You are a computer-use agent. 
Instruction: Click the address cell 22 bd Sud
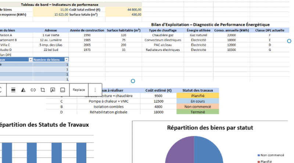click(51, 50)
